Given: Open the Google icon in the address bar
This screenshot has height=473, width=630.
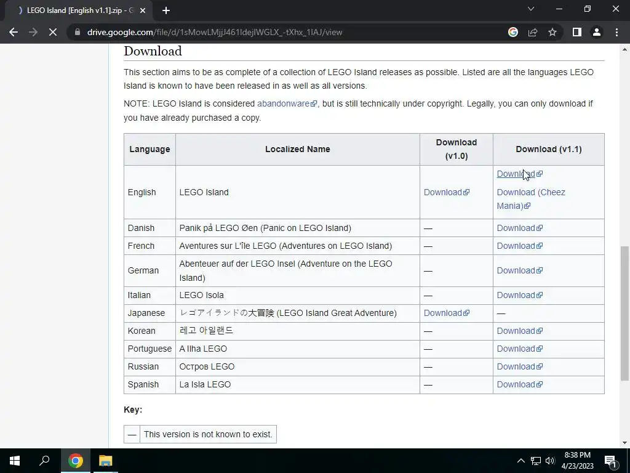Looking at the screenshot, I should point(513,32).
